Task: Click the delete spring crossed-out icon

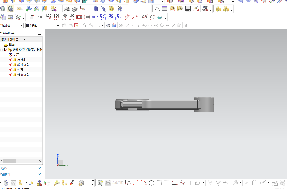Action: click(x=120, y=9)
